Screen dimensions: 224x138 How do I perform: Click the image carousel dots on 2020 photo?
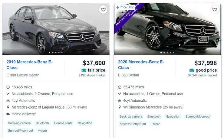(x=167, y=53)
